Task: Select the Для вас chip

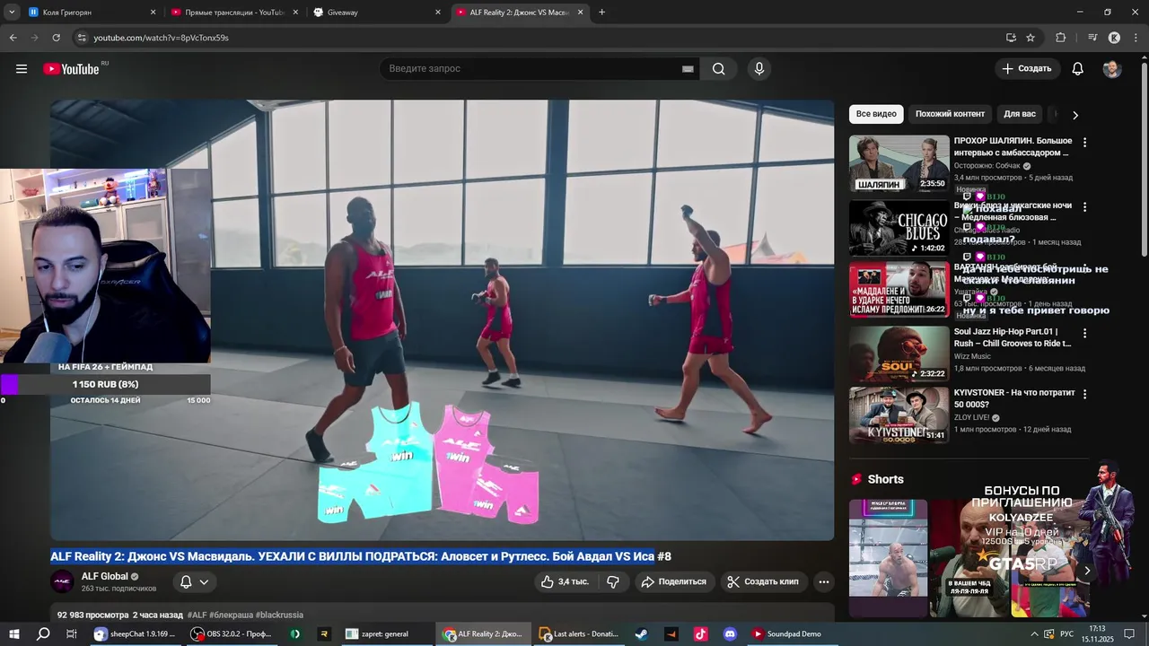Action: (1020, 114)
